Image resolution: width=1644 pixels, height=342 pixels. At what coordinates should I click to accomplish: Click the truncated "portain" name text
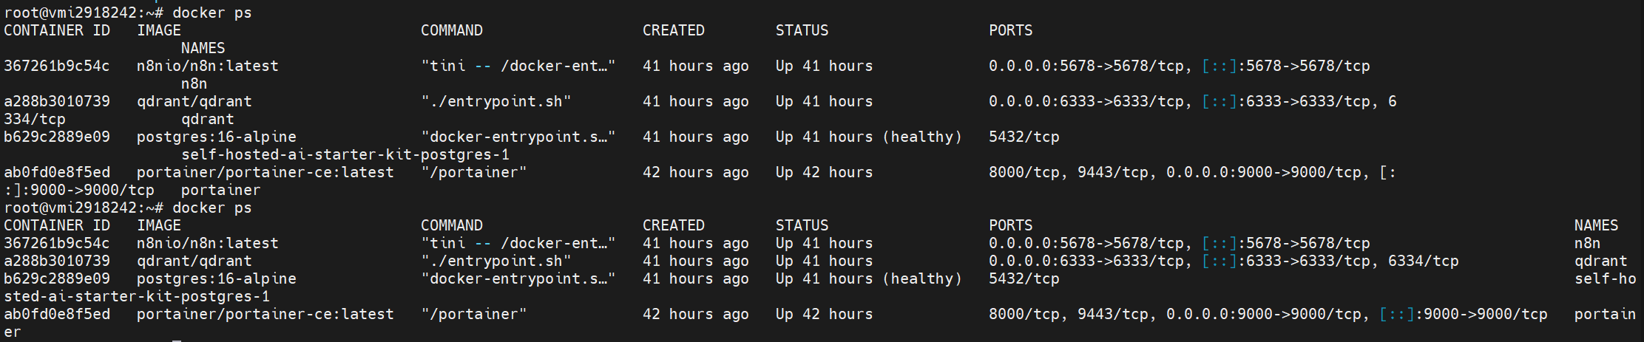tap(1605, 314)
